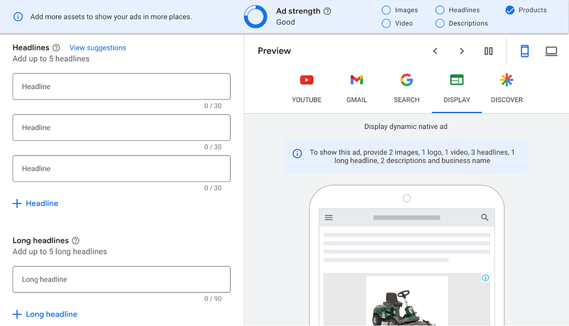This screenshot has width=569, height=326.
Task: Open the Long headlines help icon
Action: pos(76,241)
